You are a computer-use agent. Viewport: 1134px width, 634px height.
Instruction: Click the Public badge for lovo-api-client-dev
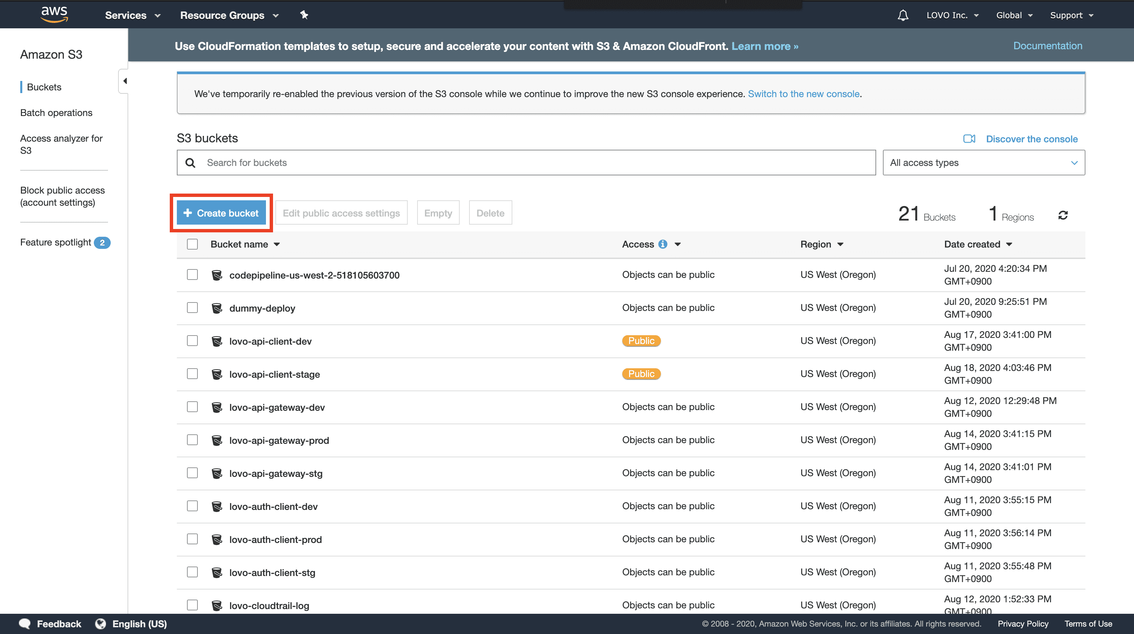[641, 341]
